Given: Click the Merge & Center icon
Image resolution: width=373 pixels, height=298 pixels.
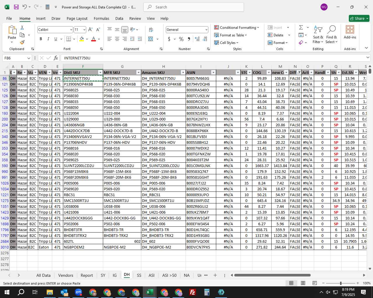Looking at the screenshot, I should click(x=151, y=39).
